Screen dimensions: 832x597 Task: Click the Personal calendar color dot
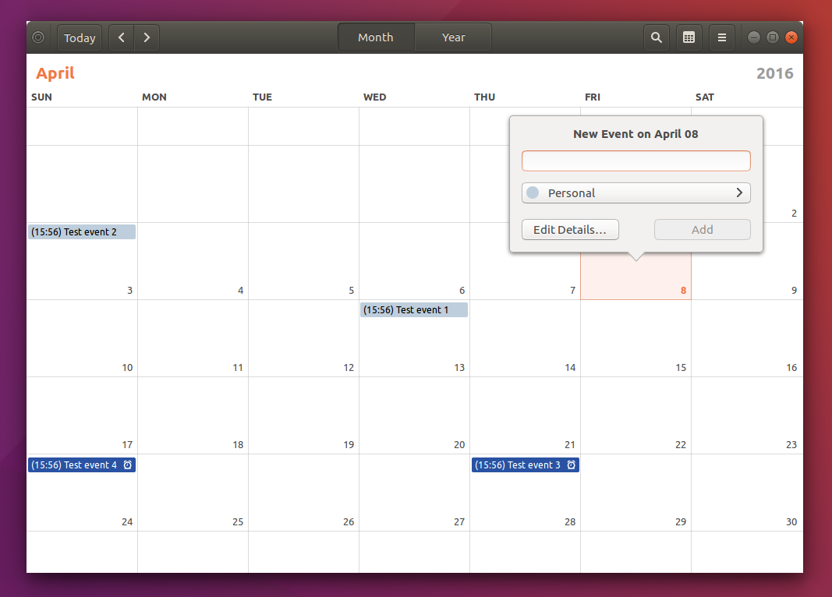click(533, 193)
